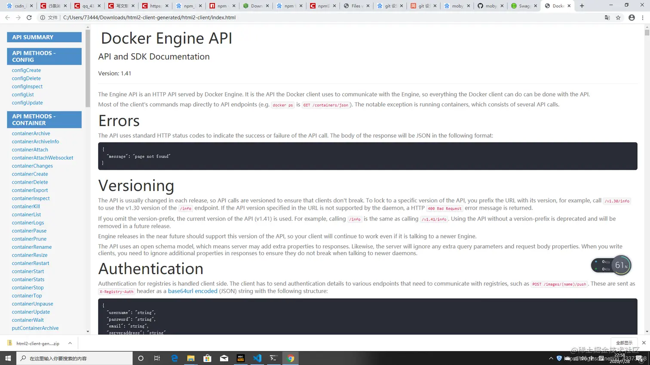650x365 pixels.
Task: Click the browser back arrow
Action: point(7,18)
